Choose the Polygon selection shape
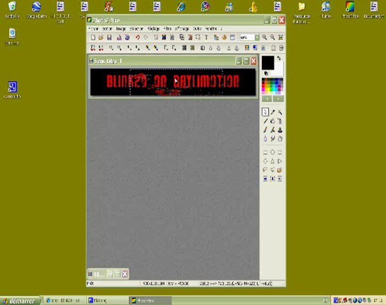 (x=273, y=170)
